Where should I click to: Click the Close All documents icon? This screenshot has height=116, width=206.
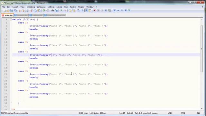click(x=23, y=11)
